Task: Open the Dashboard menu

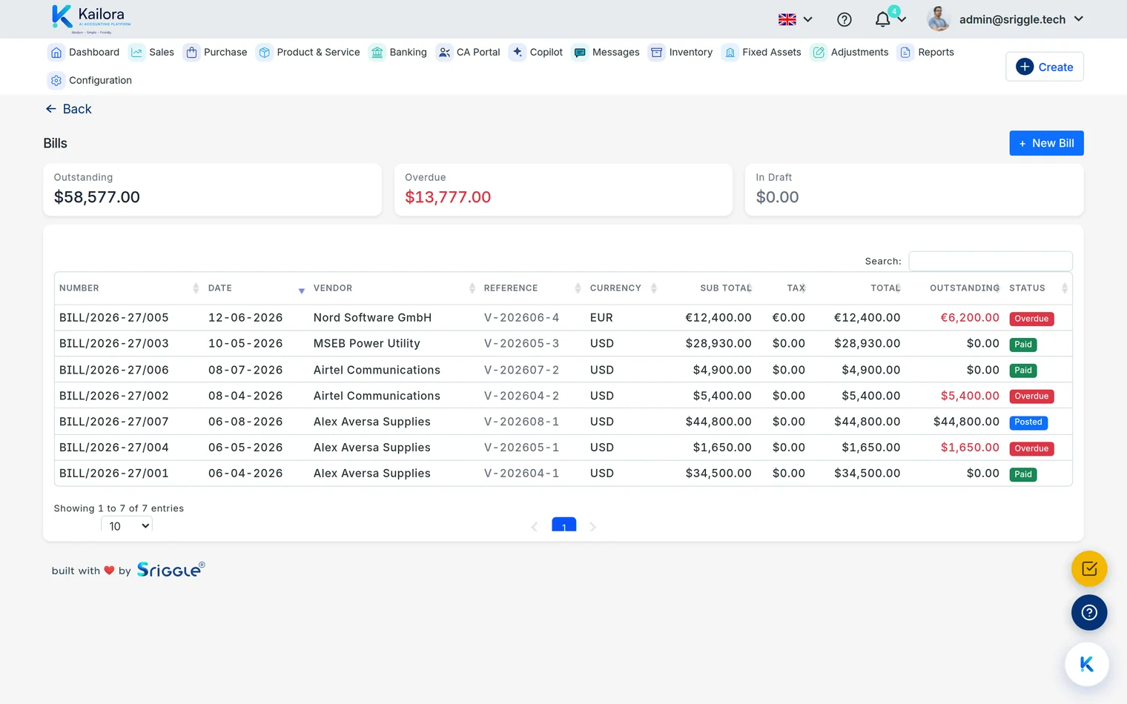Action: pos(84,52)
